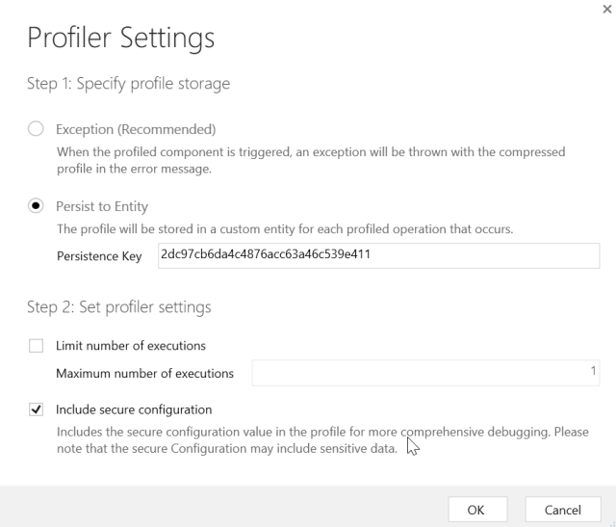The width and height of the screenshot is (616, 527).
Task: Click the Exception option's description paragraph
Action: (310, 160)
